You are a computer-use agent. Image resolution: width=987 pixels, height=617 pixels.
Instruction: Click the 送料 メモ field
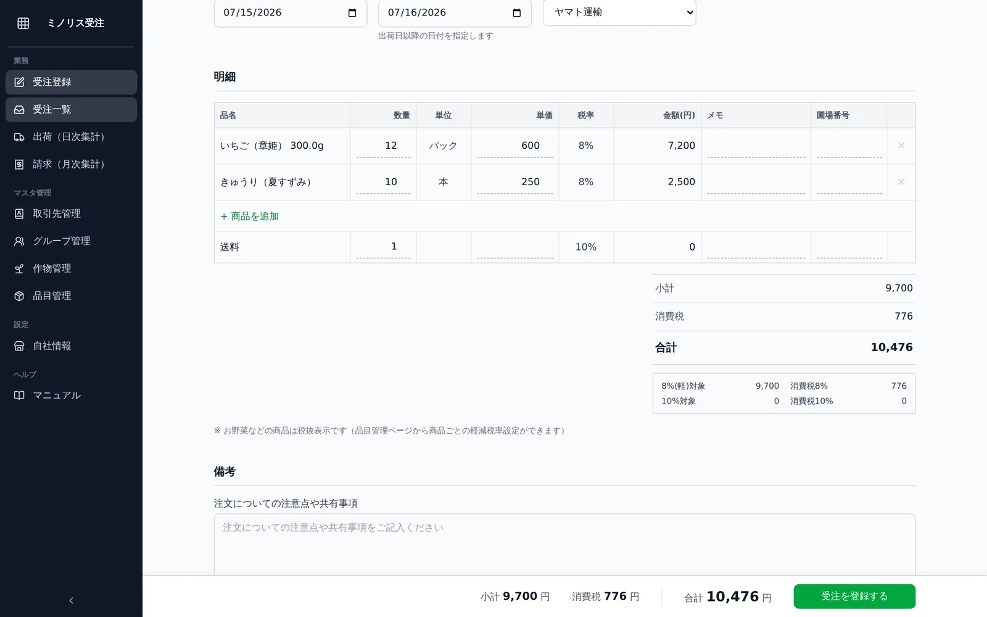(x=756, y=247)
